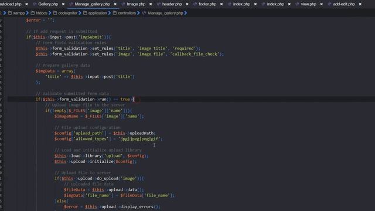This screenshot has width=375, height=211.
Task: Click the folder icon beside htdocs breadcrumb
Action: [33, 13]
